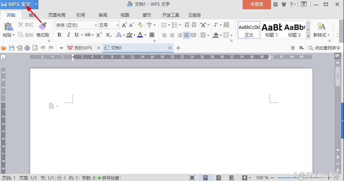This screenshot has width=344, height=181.
Task: Apply superscript X² formatting
Action: (x=99, y=35)
